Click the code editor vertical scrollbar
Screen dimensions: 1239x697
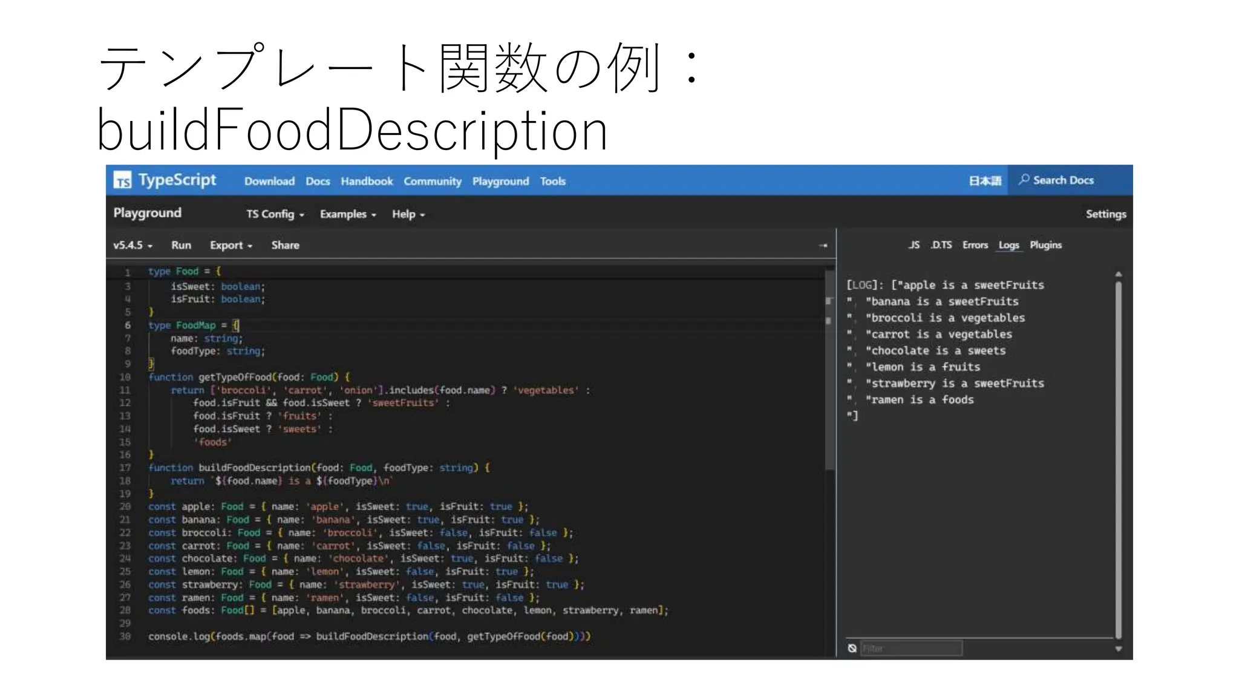point(829,369)
